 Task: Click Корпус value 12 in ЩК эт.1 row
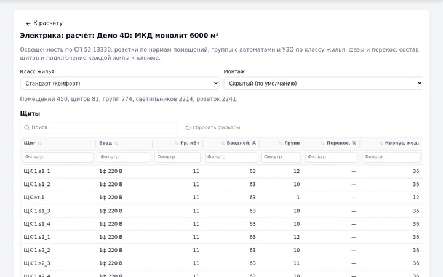click(416, 198)
